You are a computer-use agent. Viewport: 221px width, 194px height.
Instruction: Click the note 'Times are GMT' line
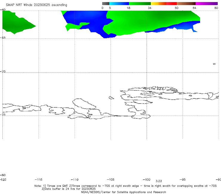(125, 186)
